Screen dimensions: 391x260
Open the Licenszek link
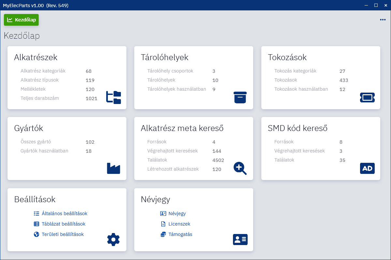(x=180, y=224)
